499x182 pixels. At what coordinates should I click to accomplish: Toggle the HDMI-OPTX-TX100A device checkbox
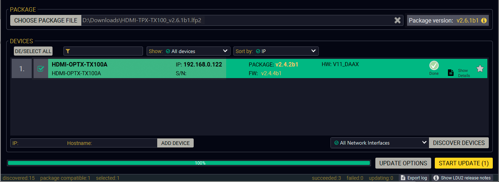(x=40, y=69)
